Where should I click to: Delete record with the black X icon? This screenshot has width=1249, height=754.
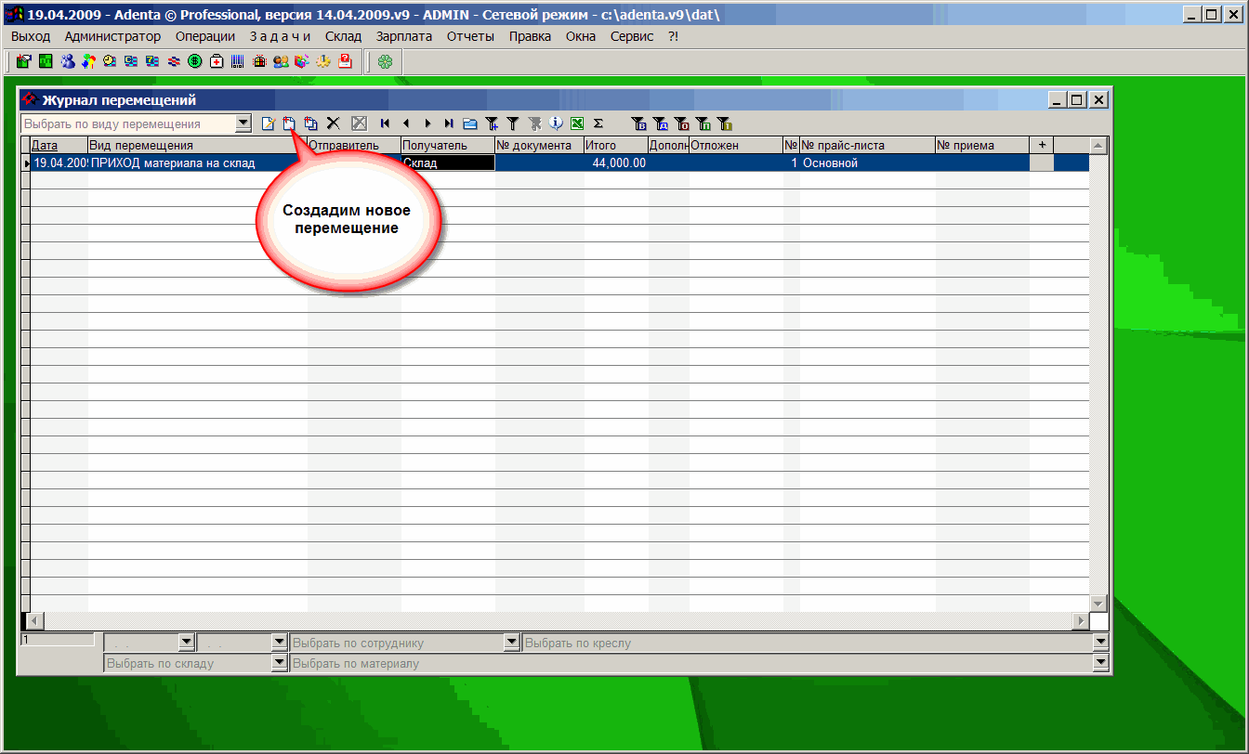[334, 123]
